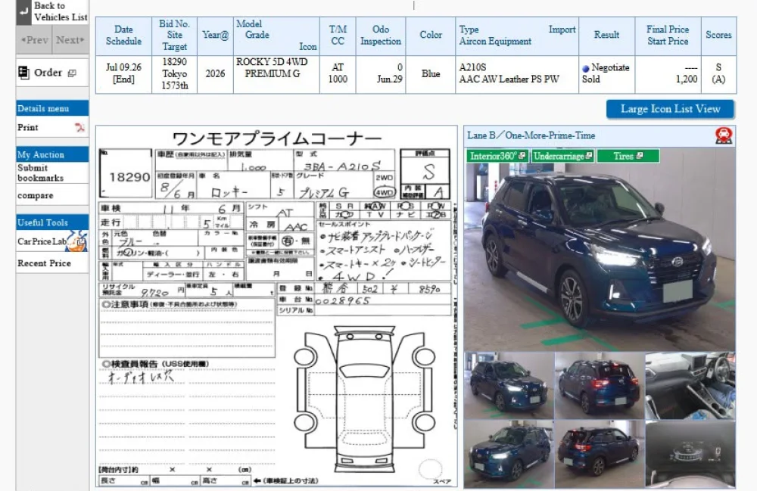Click the red car icon in Lane header

[x=723, y=135]
